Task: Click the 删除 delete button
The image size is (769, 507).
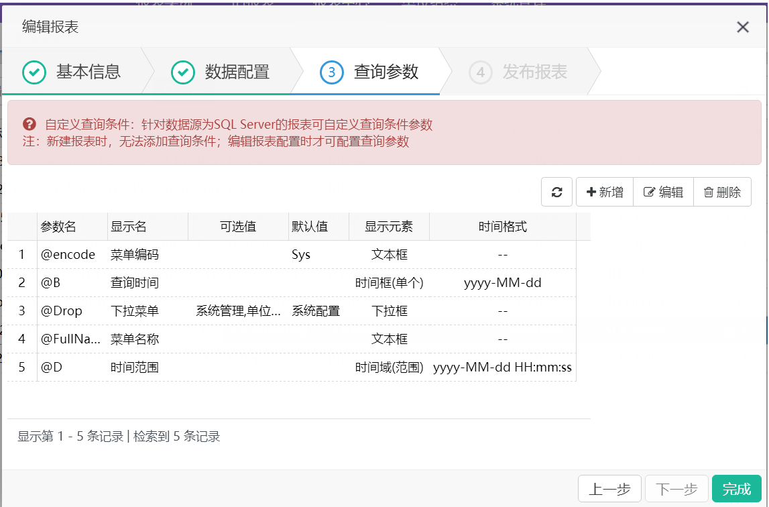Action: tap(722, 192)
